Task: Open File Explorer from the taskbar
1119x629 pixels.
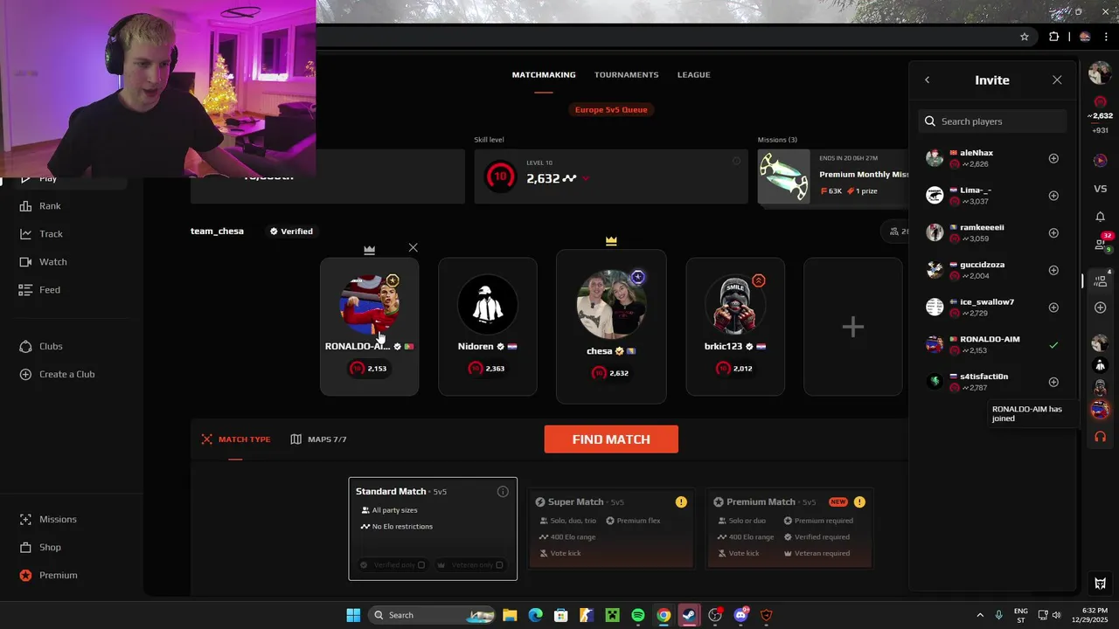Action: pyautogui.click(x=510, y=615)
